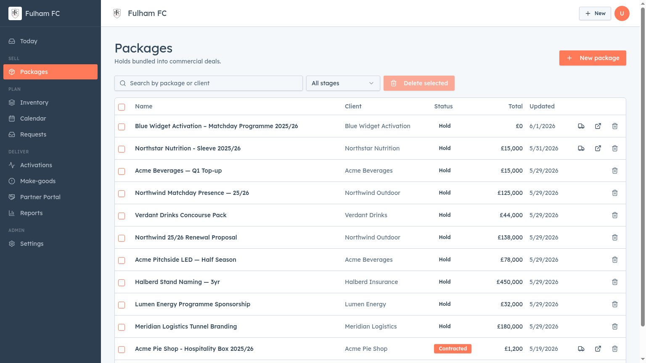Tick checkbox for Acme Pitchside LED Half Season
Screen dimensions: 646x363
tap(122, 260)
